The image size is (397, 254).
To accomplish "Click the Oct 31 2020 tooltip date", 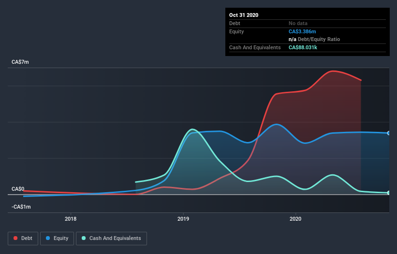I will [244, 15].
